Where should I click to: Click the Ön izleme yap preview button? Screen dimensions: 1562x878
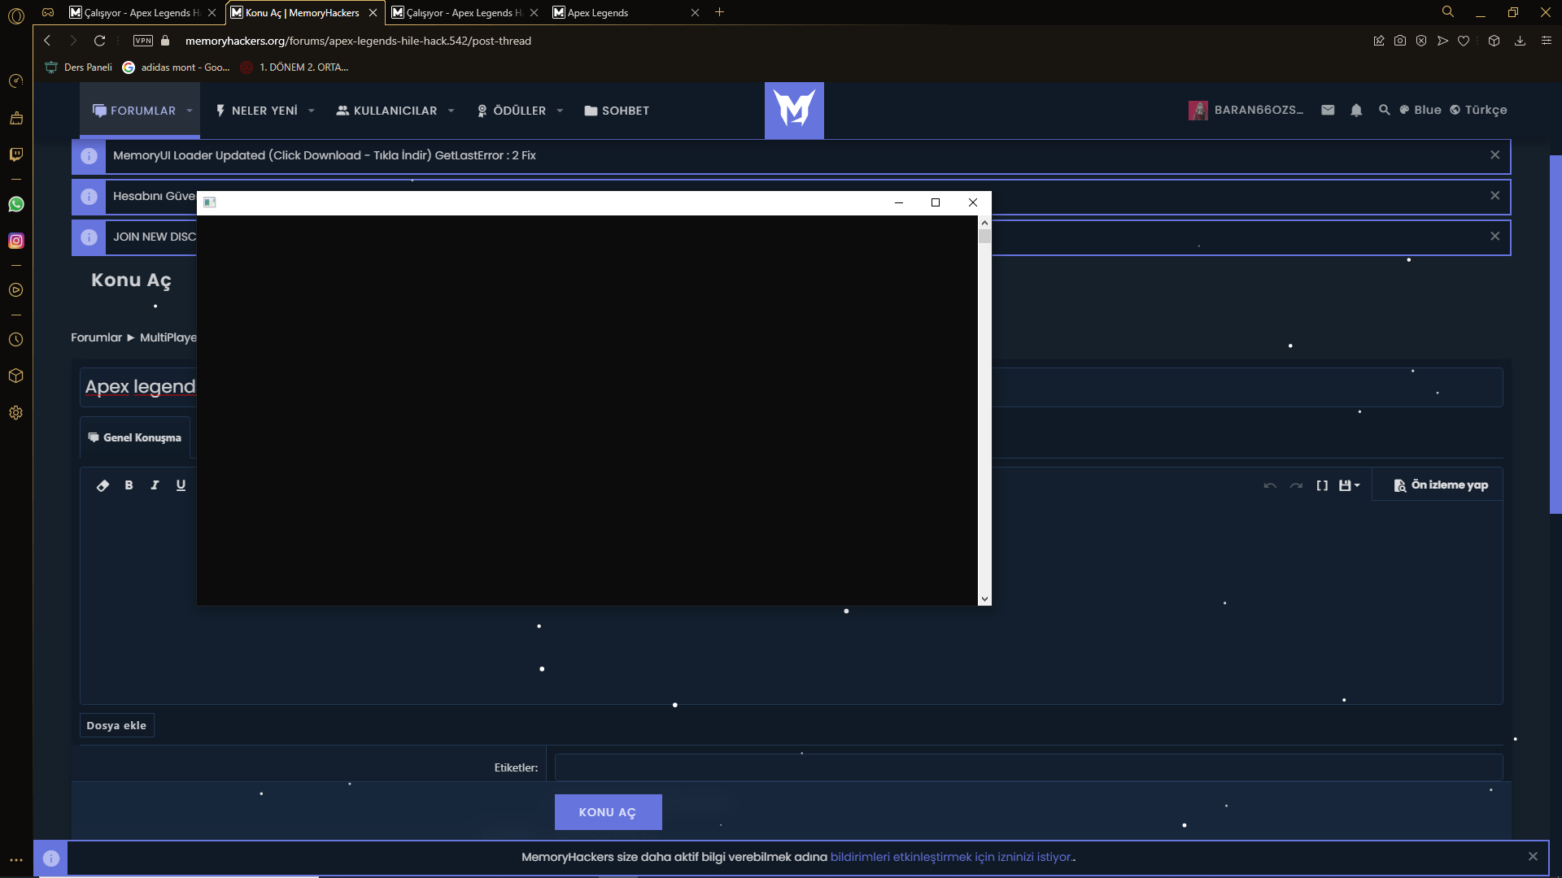(1440, 485)
